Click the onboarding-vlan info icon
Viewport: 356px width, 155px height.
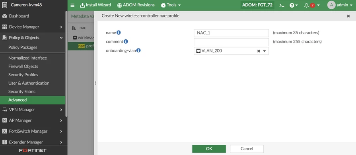(x=138, y=50)
